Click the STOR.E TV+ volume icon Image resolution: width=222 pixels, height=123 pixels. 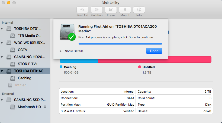pos(12,64)
